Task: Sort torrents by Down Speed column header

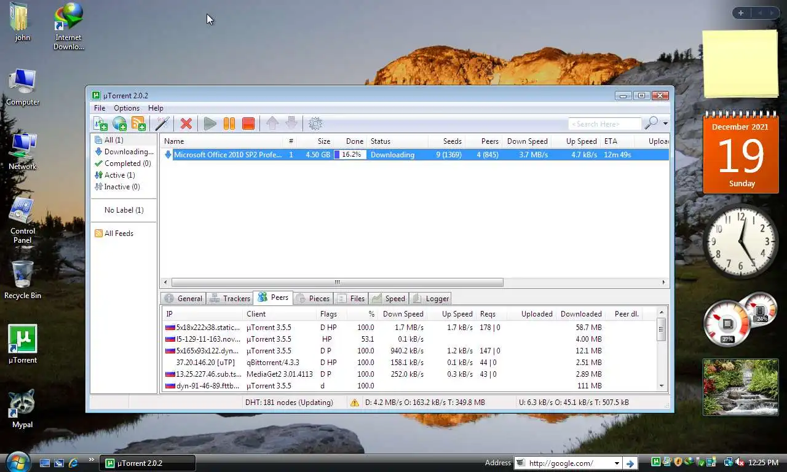Action: coord(526,141)
